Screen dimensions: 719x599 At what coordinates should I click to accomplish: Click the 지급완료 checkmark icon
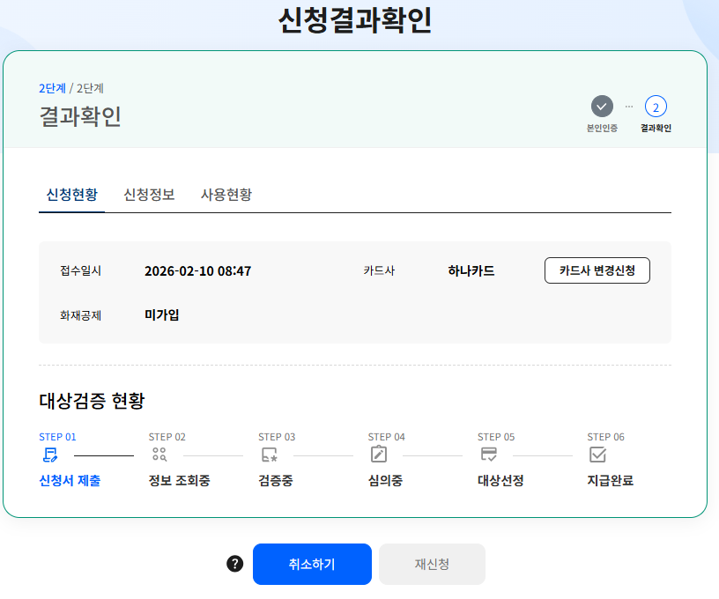[x=597, y=455]
